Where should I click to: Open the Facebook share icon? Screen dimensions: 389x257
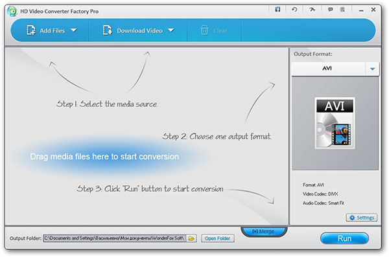[x=277, y=10]
